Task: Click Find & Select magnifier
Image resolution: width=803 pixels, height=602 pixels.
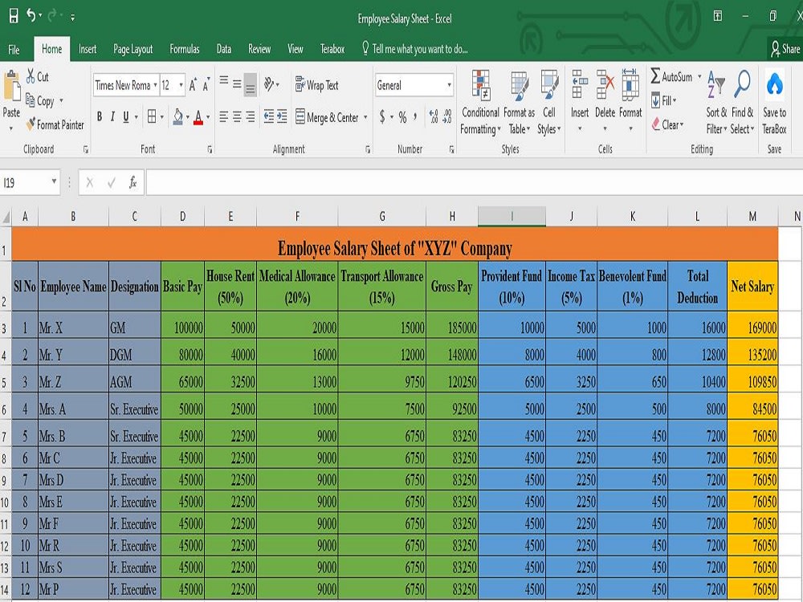Action: [742, 84]
